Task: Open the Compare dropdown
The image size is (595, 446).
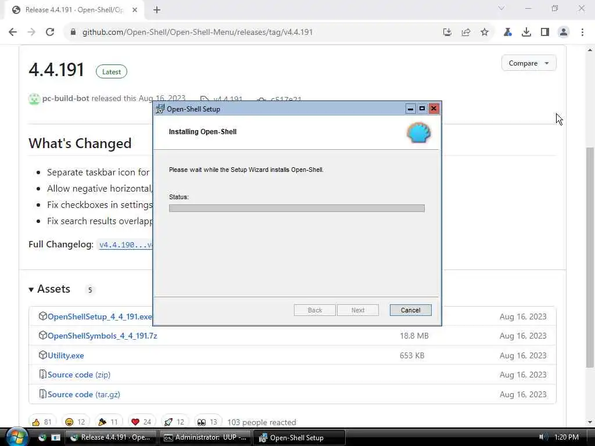Action: pos(529,63)
